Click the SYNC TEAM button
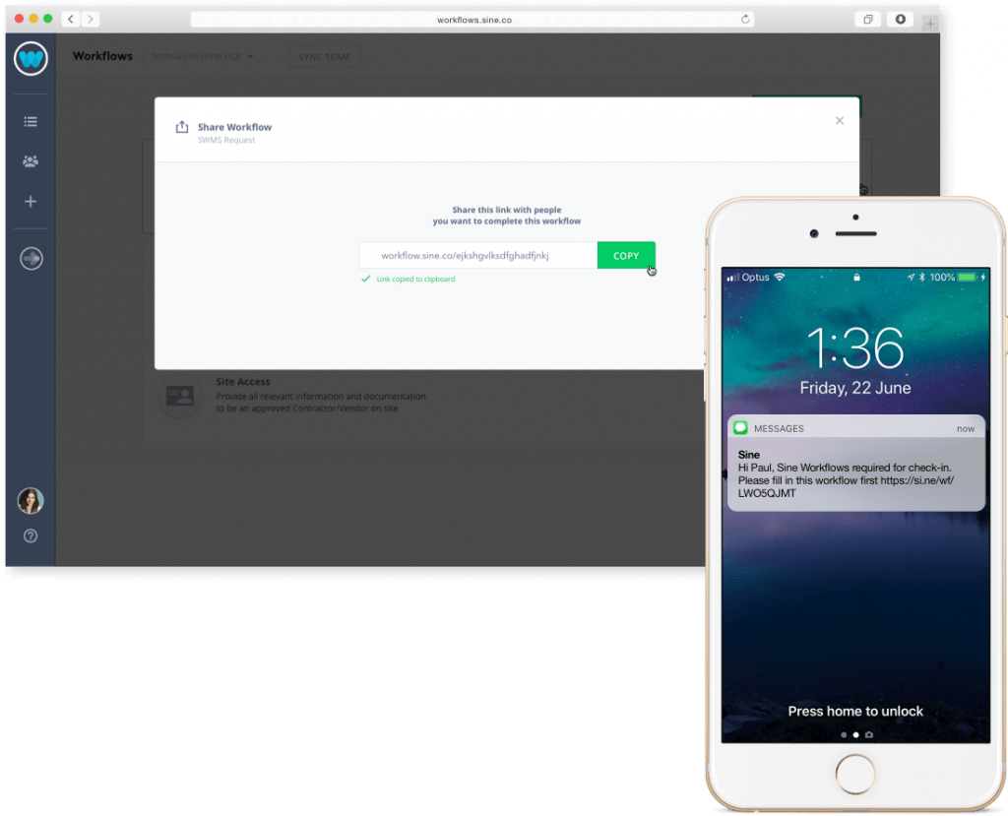This screenshot has width=1008, height=816. 324,56
